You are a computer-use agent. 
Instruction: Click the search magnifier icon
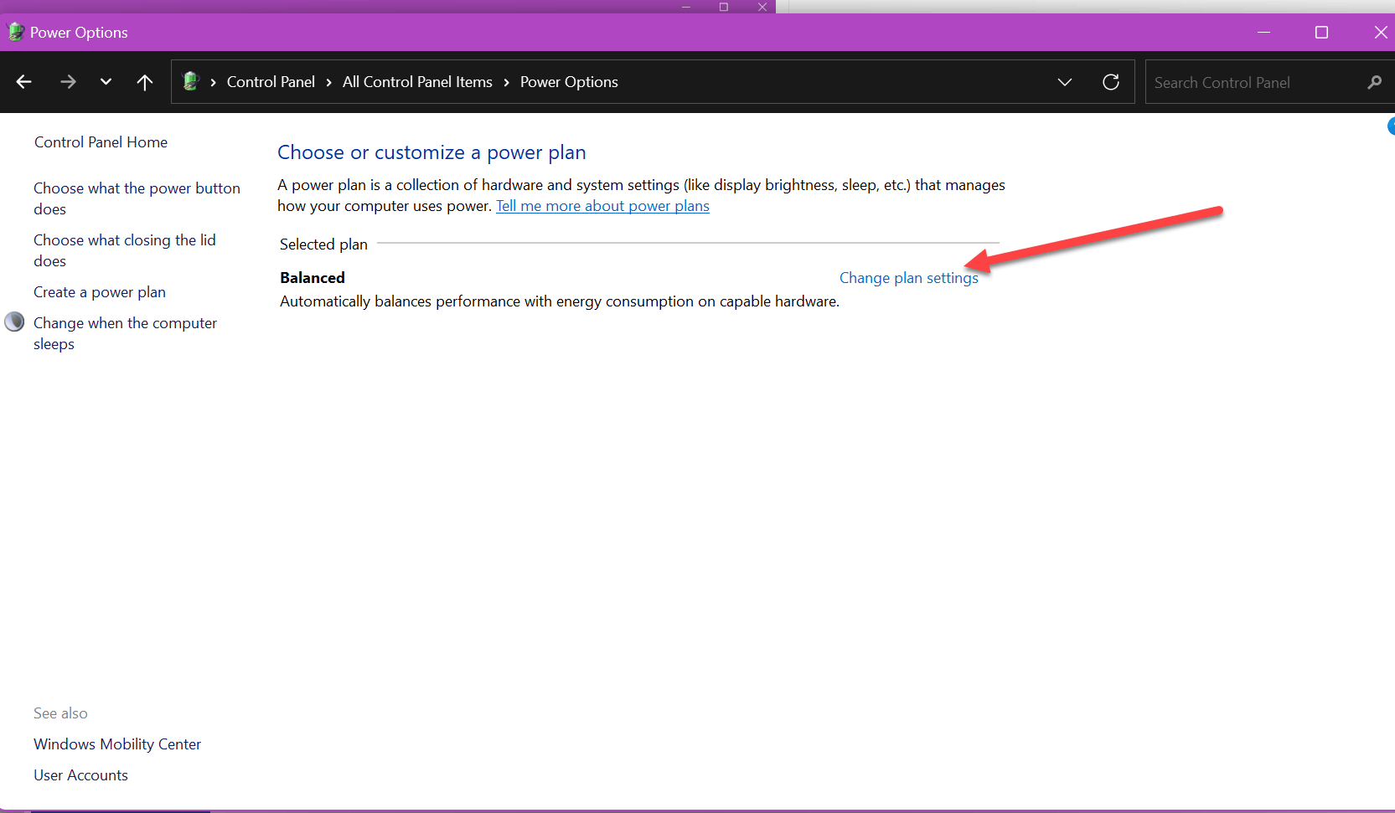[1374, 82]
